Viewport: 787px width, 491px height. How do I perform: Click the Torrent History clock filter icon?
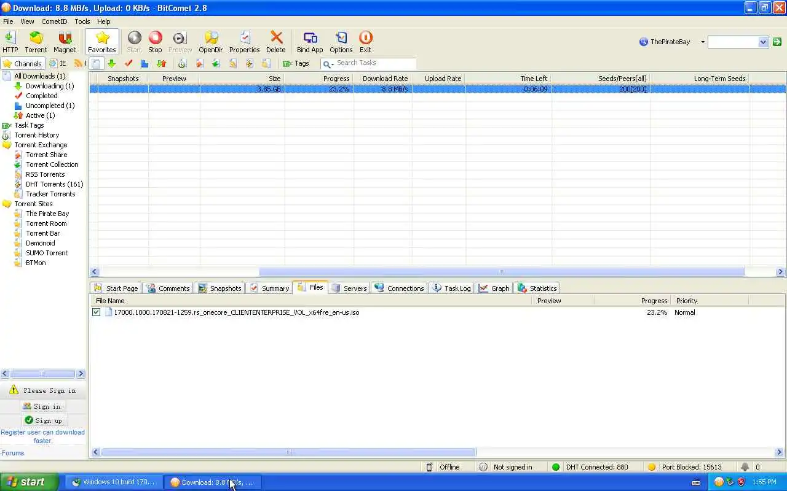click(182, 63)
